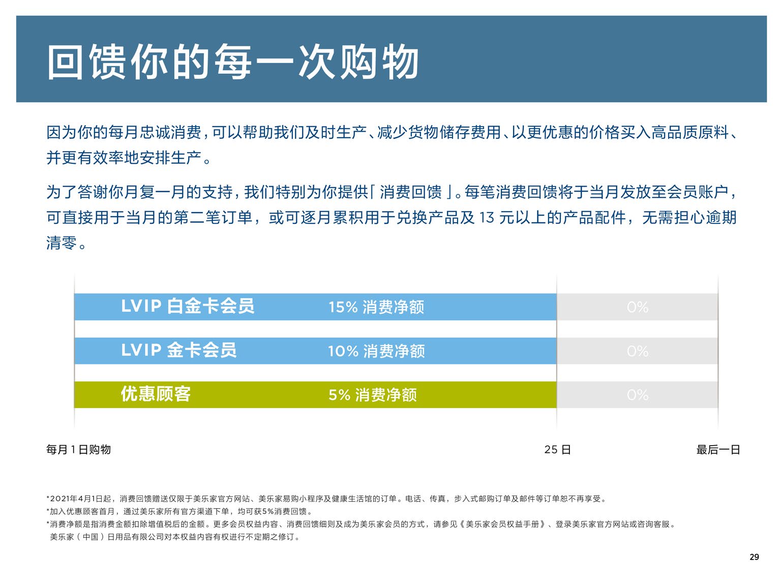Click the 10% 消费净额 text
Viewport: 782px width, 586px height.
pos(376,351)
